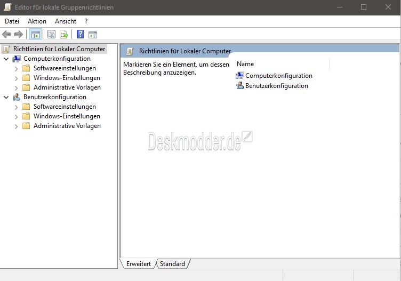Image resolution: width=401 pixels, height=281 pixels.
Task: Click the Back arrow toolbar icon
Action: pos(6,34)
